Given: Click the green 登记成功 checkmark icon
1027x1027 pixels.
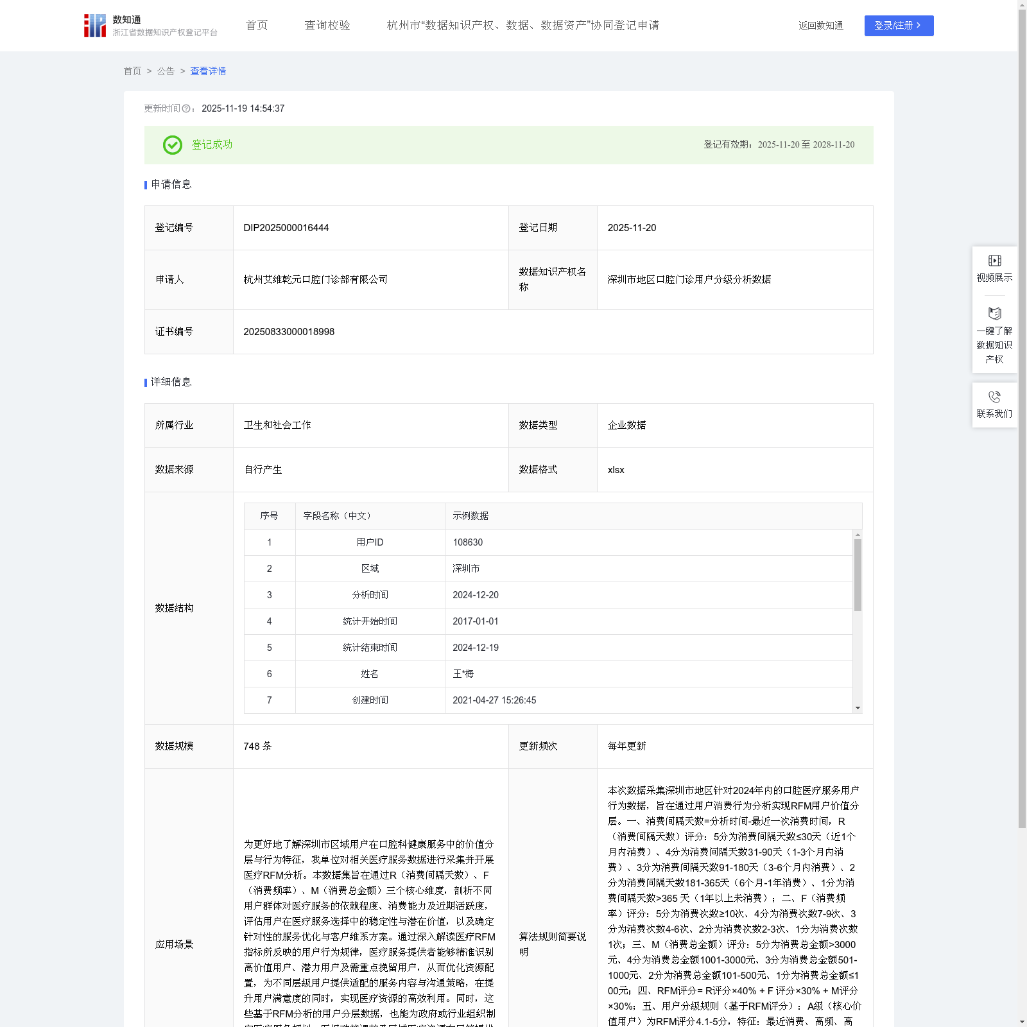Looking at the screenshot, I should (x=173, y=145).
